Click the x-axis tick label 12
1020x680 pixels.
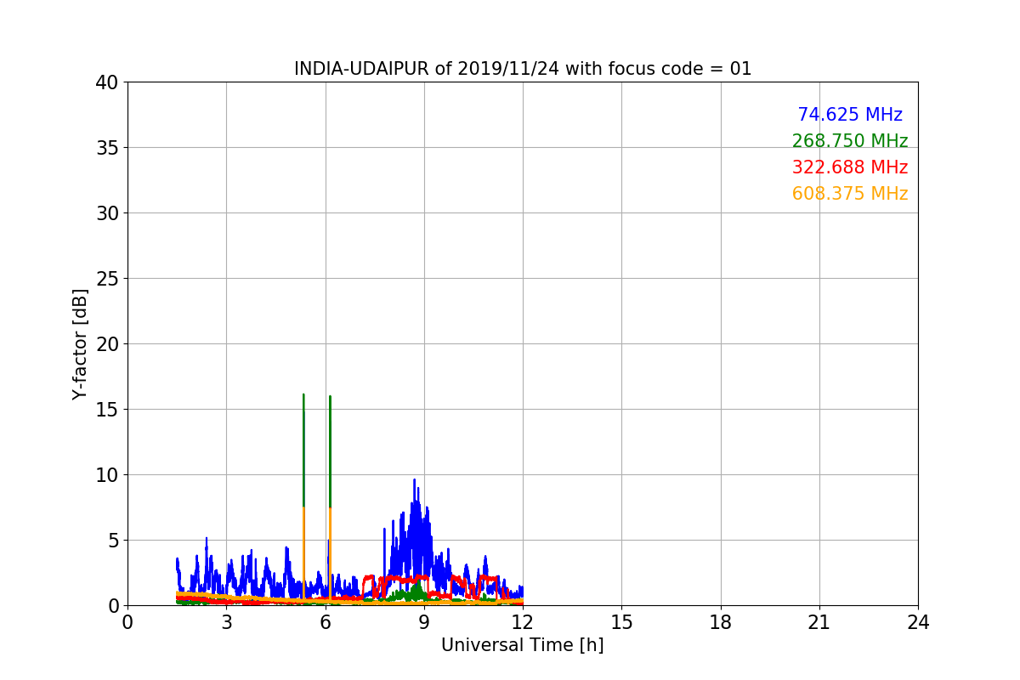(523, 622)
